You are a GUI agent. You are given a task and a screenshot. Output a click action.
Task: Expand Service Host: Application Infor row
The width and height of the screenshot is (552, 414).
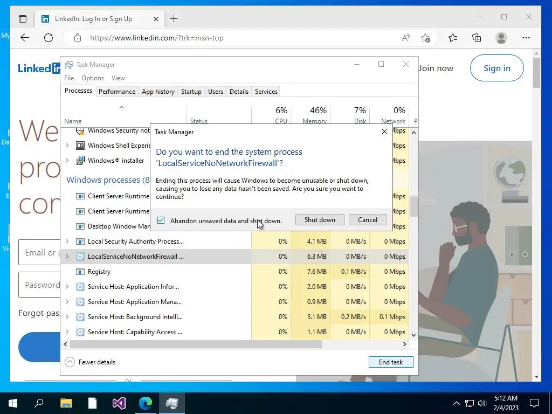tap(67, 287)
